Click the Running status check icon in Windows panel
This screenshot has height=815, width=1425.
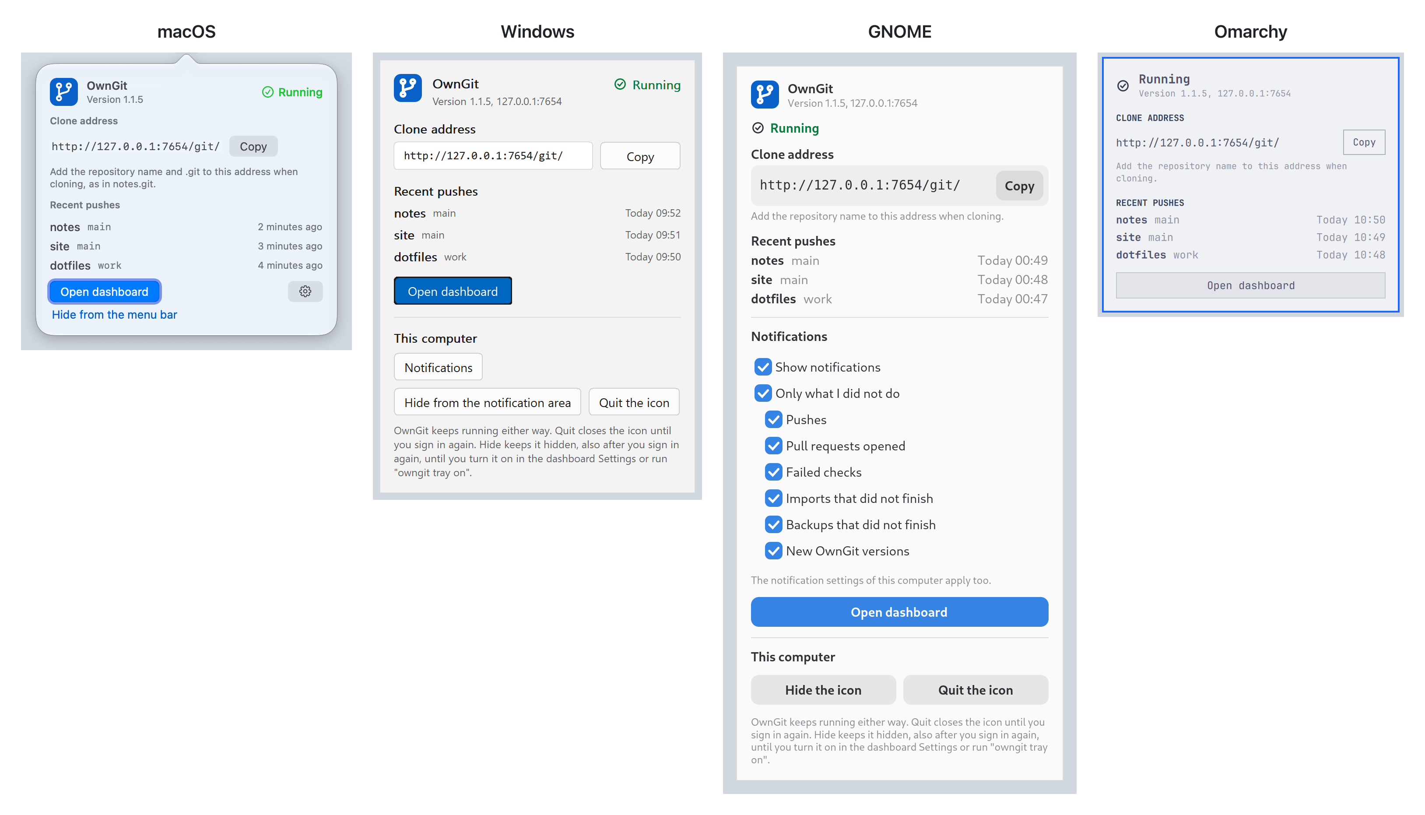coord(620,84)
